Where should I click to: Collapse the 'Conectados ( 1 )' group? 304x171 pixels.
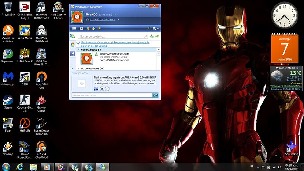pos(78,50)
